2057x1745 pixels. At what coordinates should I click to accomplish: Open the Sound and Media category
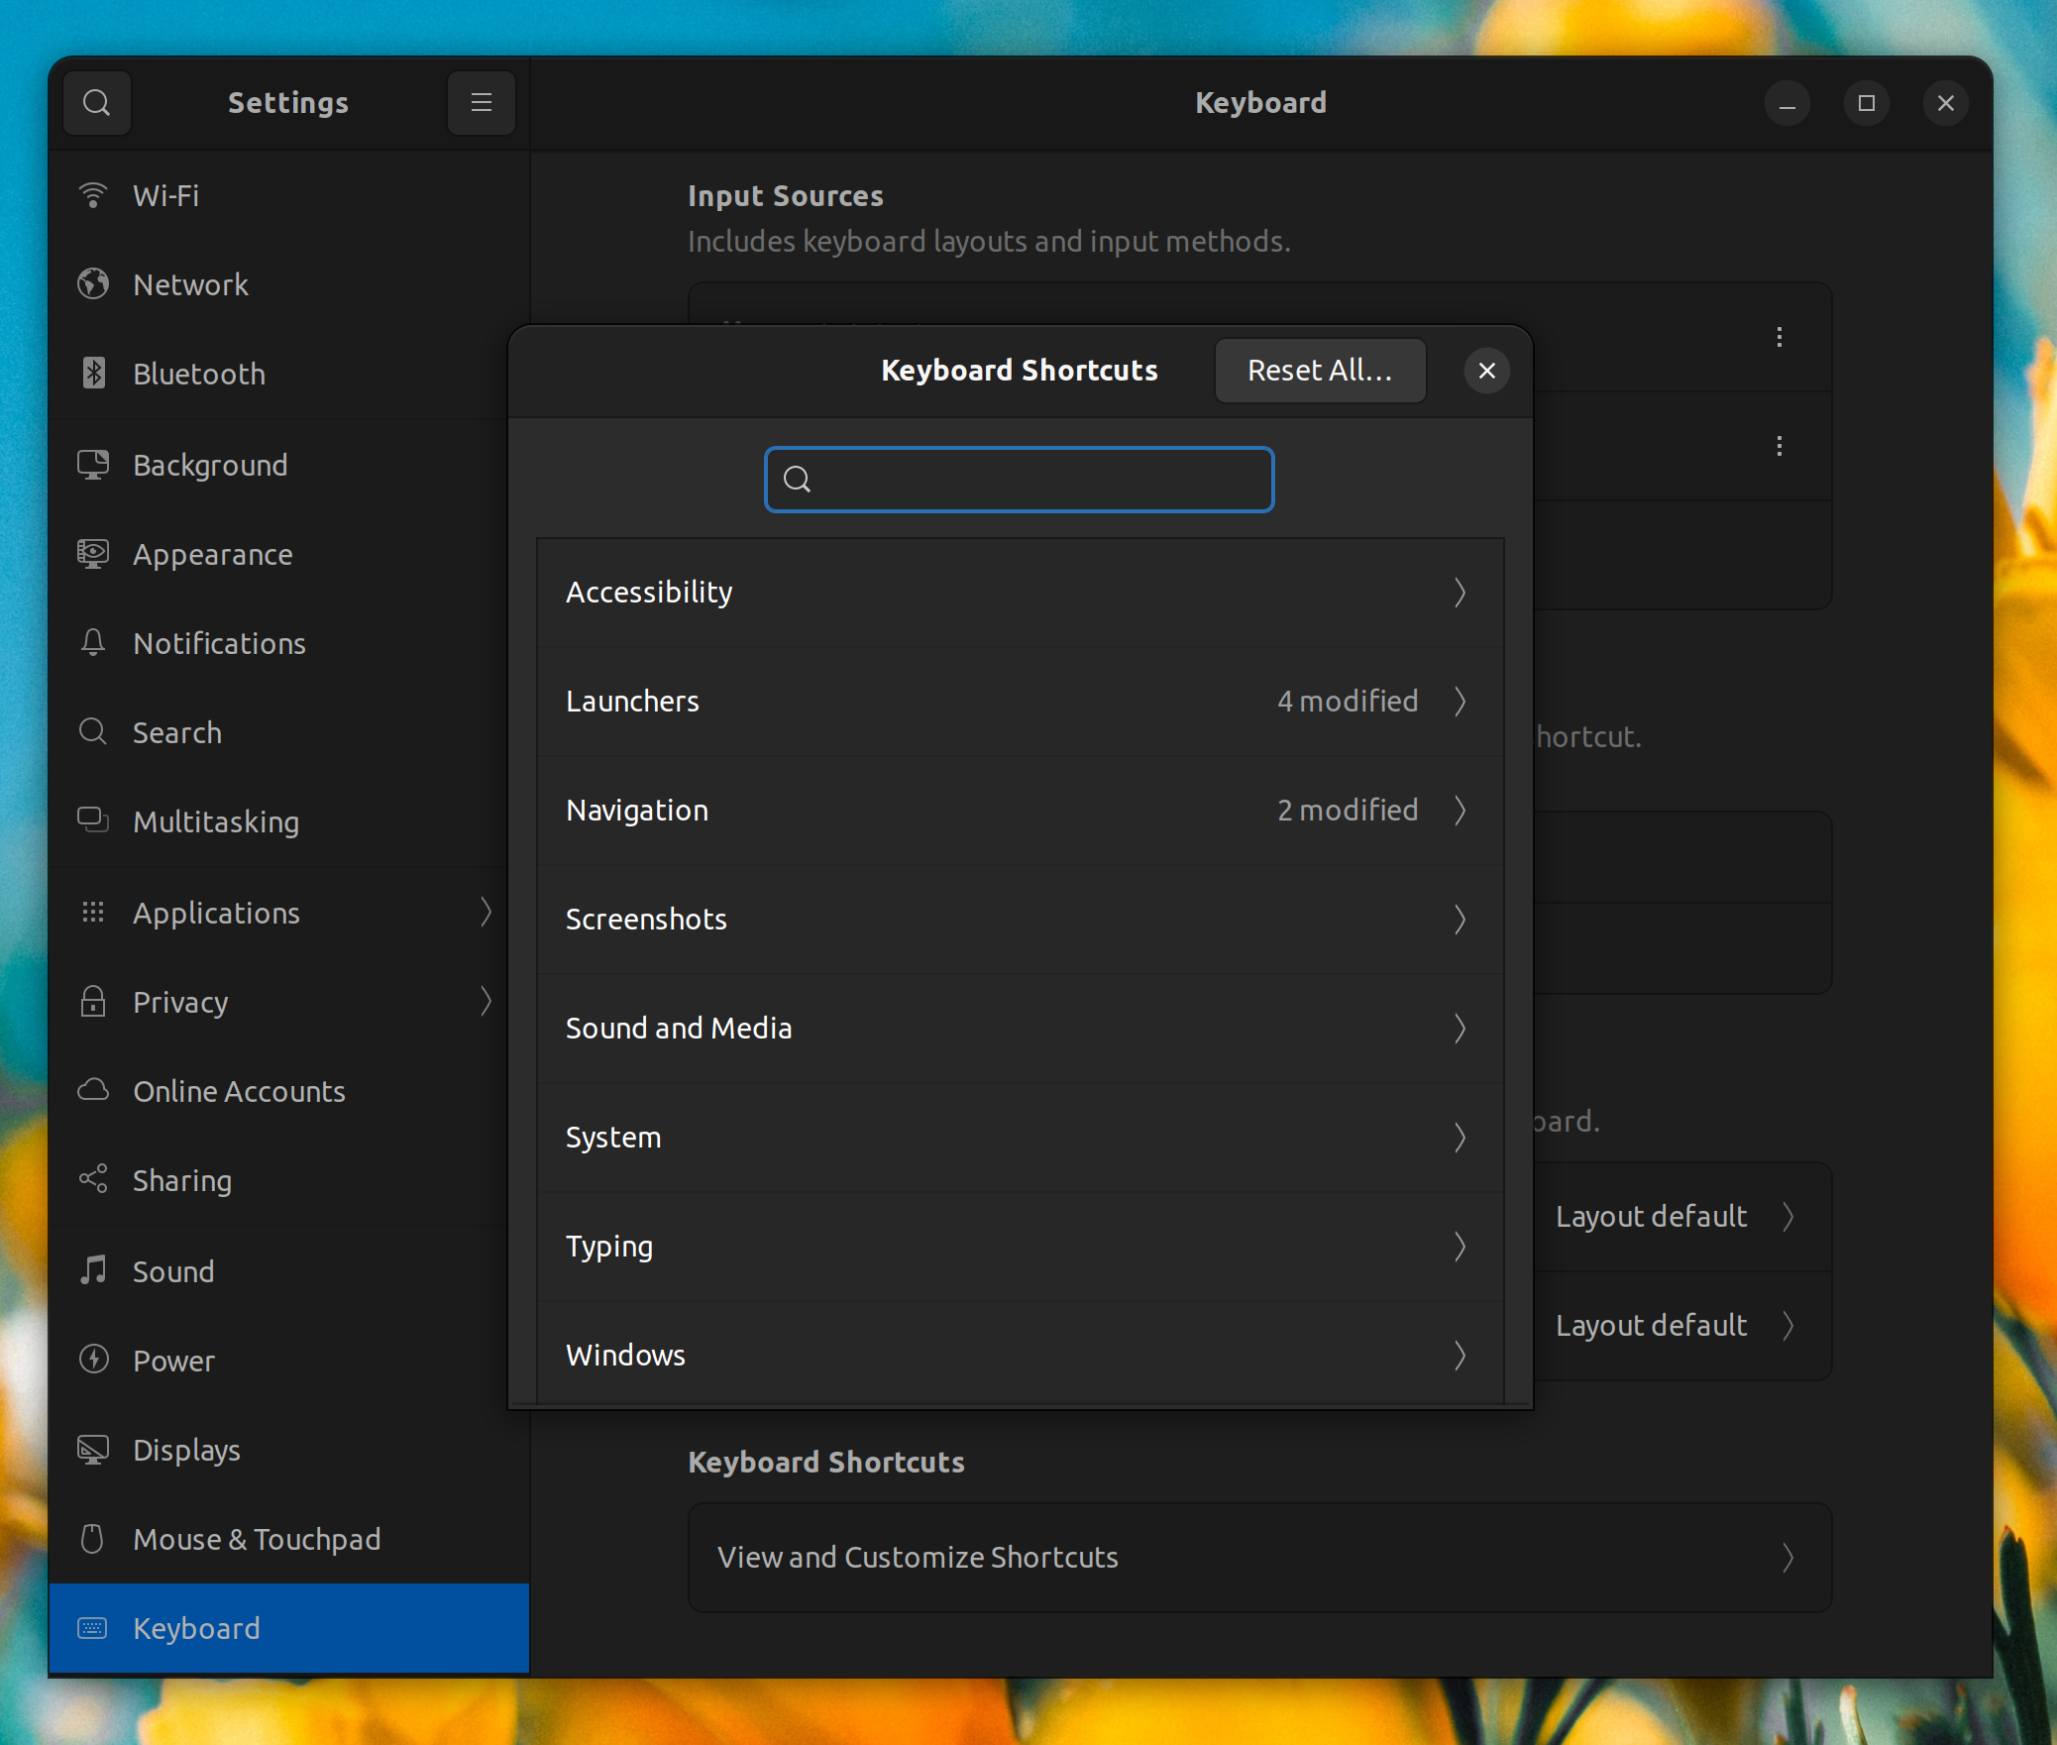[1020, 1029]
